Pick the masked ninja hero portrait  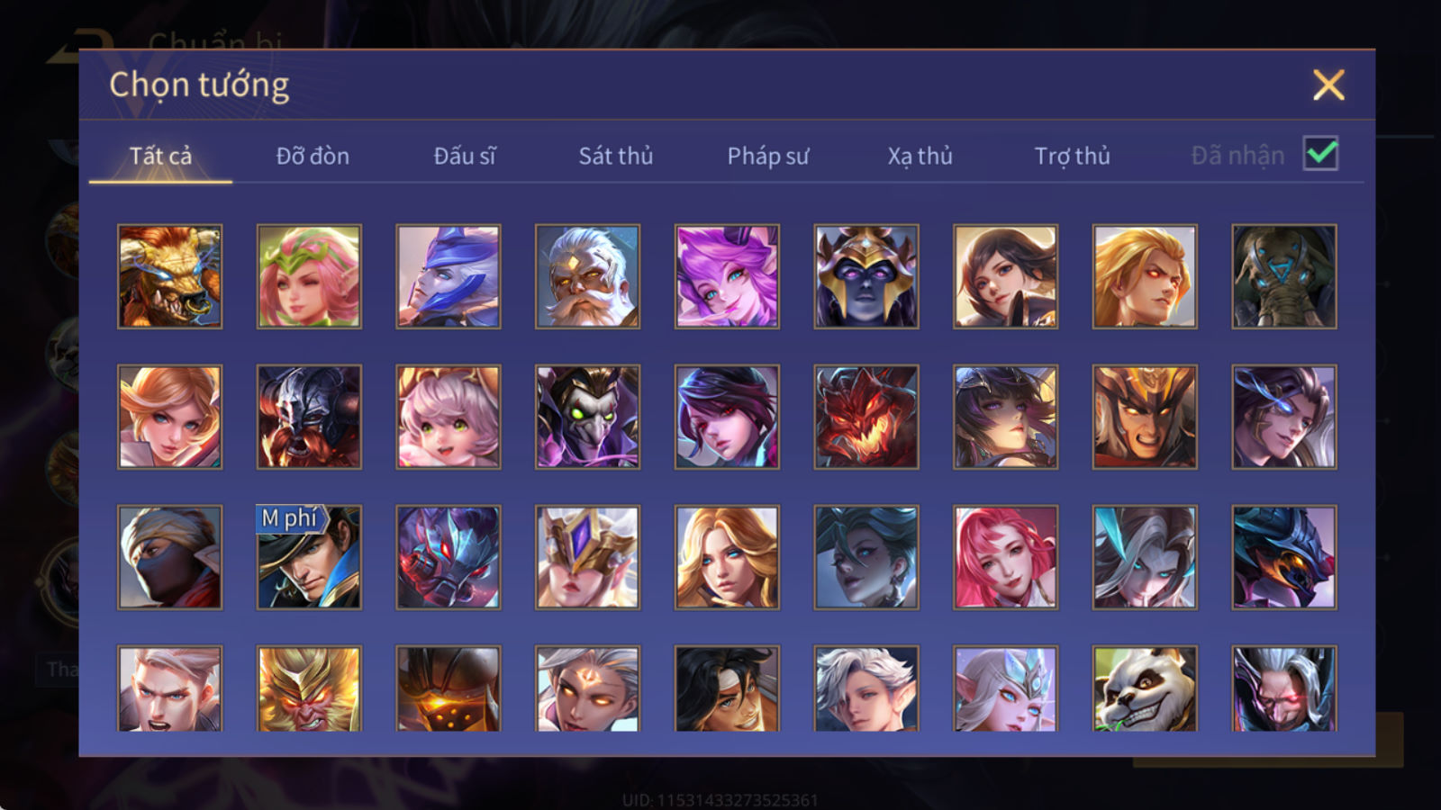(169, 557)
